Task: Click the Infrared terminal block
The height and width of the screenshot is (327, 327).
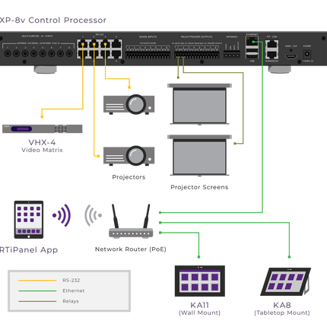Action: click(232, 55)
